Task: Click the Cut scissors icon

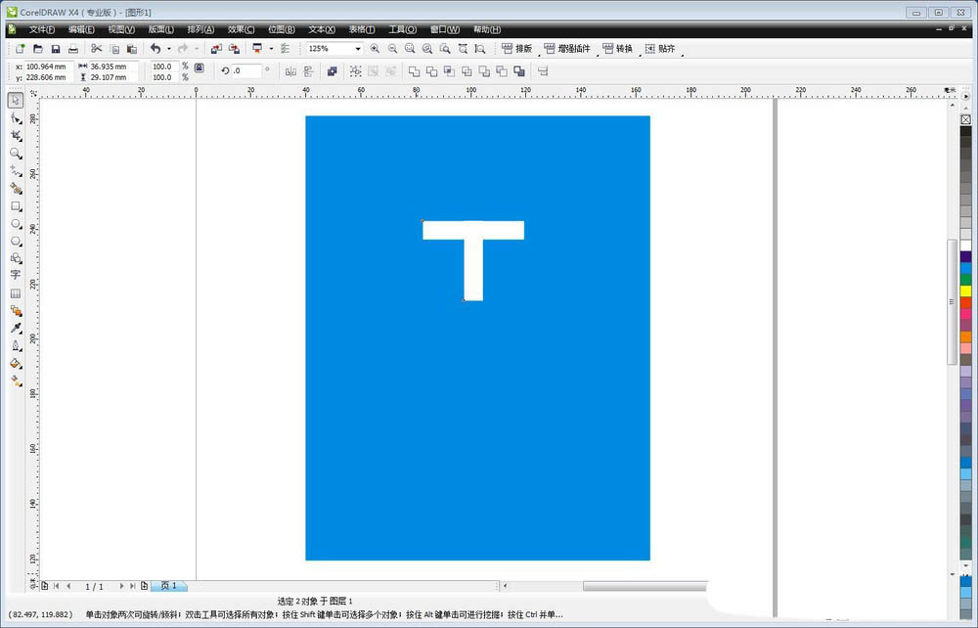Action: pos(96,48)
